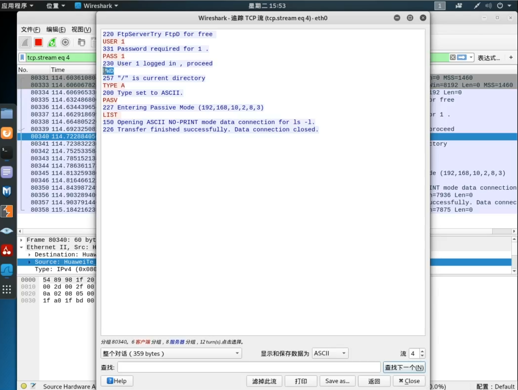Click the 查找下一个(N) button
518x390 pixels.
coord(404,367)
